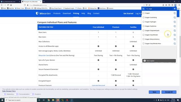Click the Families column header
Image resolution: width=181 pixels, height=102 pixels.
point(133,27)
